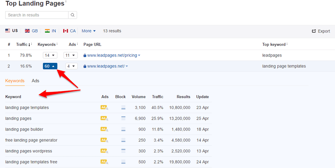Switch to the Ads tab
The image size is (335, 168).
[35, 81]
